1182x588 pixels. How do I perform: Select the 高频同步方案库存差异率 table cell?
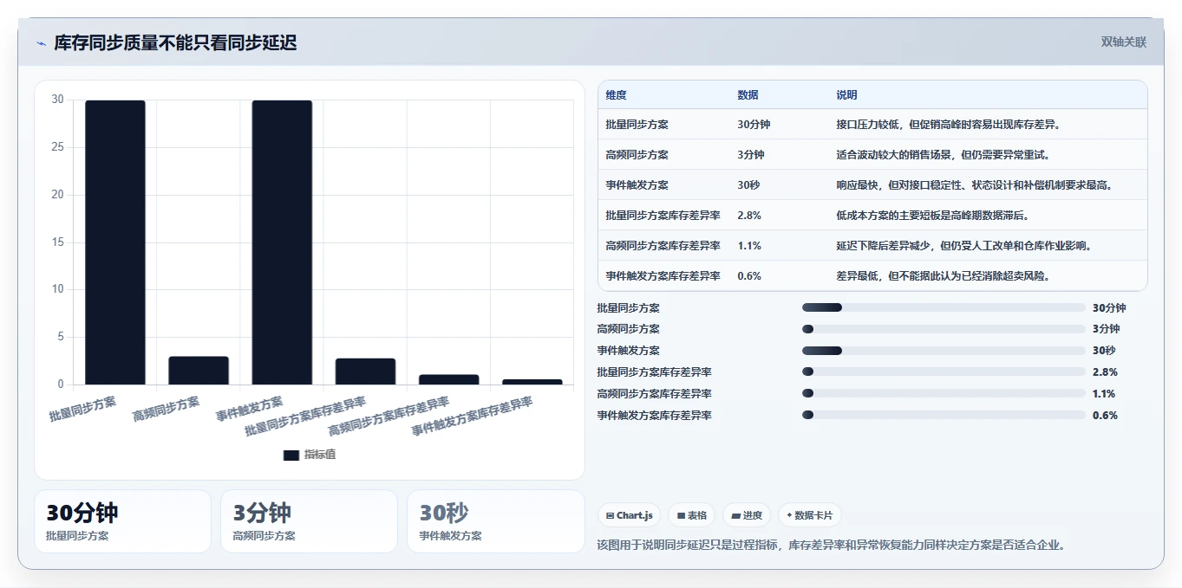coord(663,246)
